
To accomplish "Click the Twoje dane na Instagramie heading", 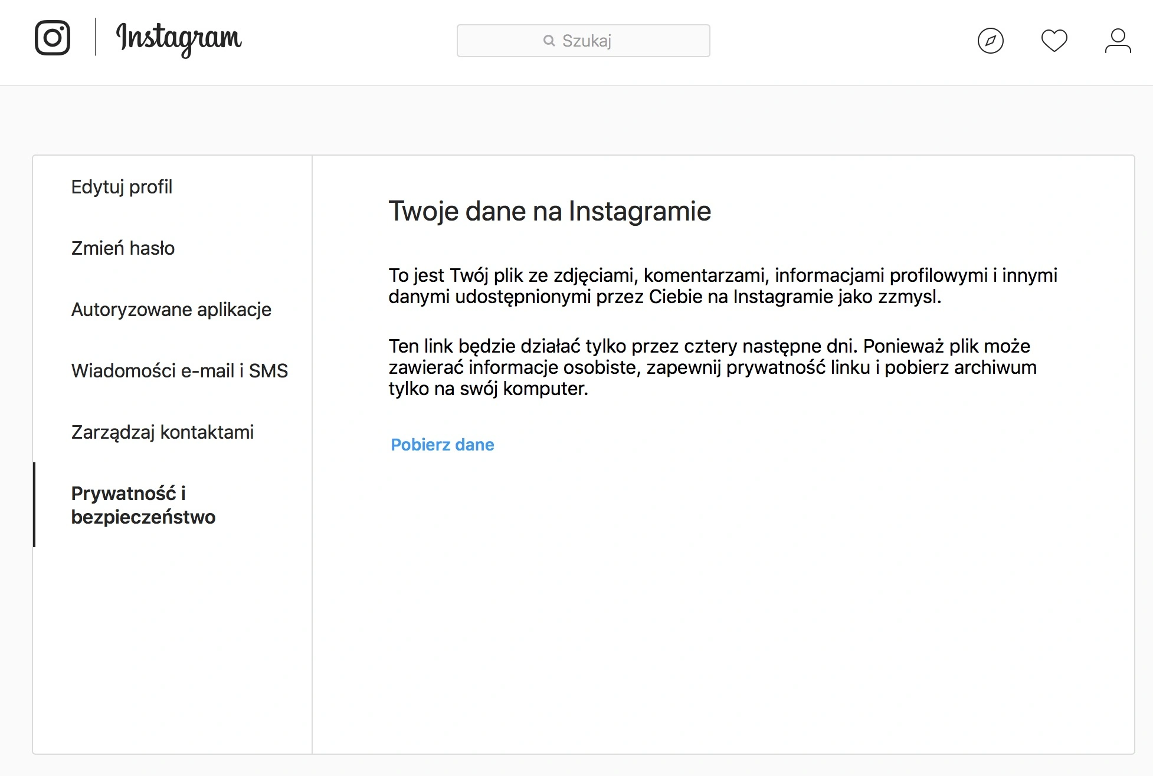I will click(550, 211).
